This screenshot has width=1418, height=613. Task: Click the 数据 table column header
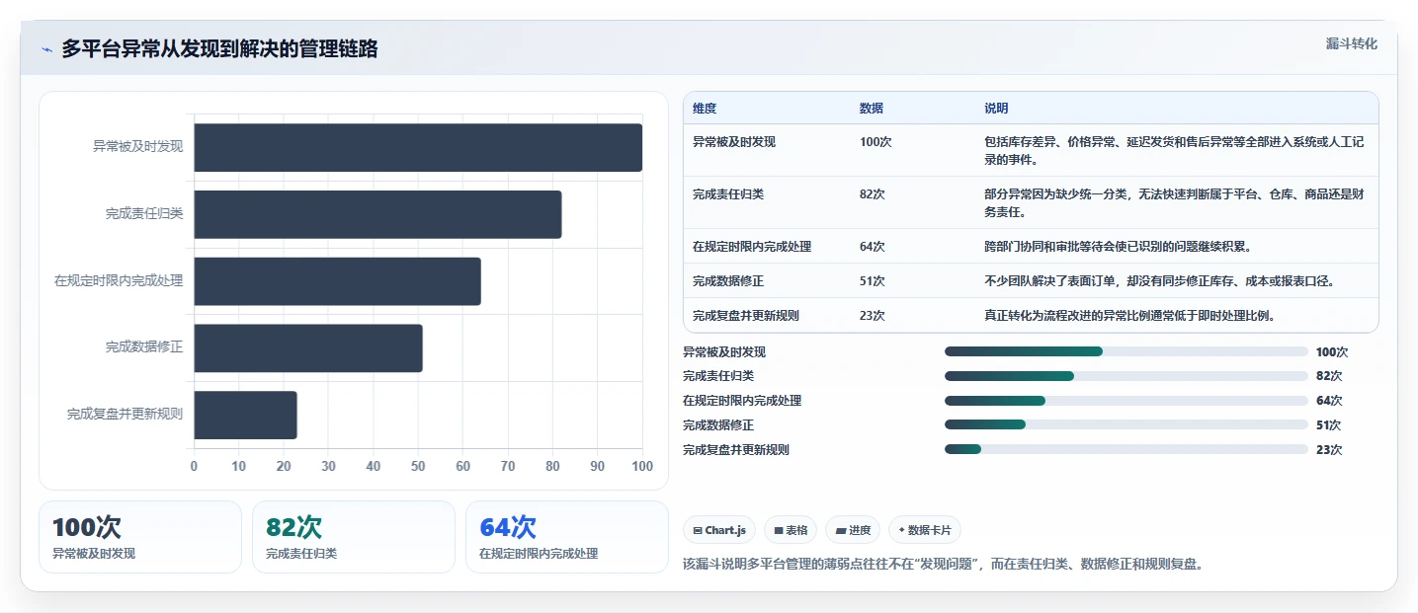click(x=872, y=109)
